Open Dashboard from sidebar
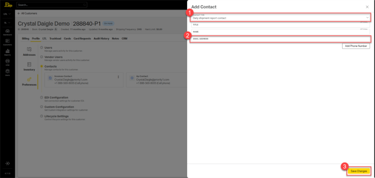 point(8,32)
